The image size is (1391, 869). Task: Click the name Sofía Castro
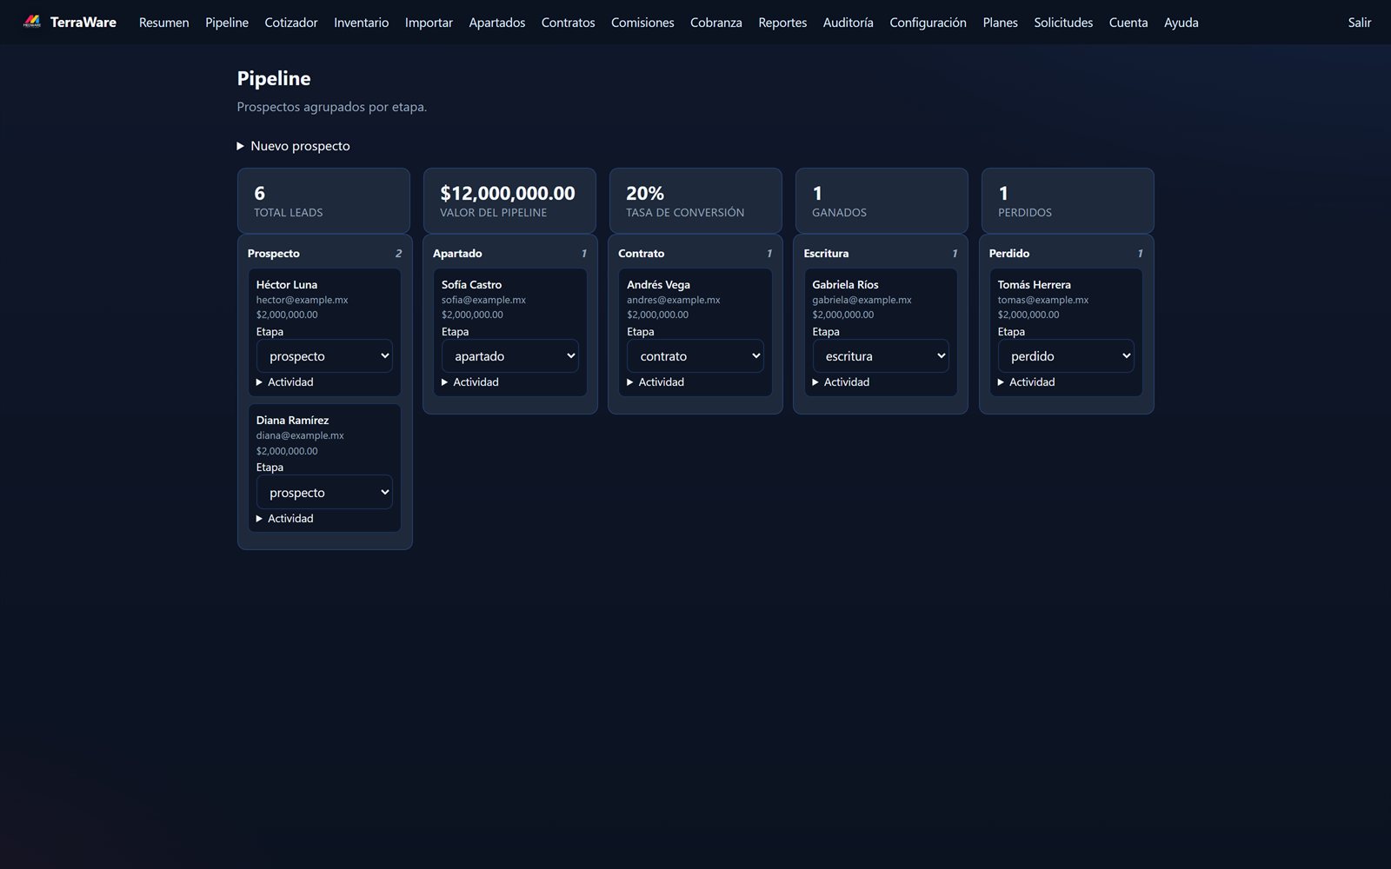[x=471, y=285]
